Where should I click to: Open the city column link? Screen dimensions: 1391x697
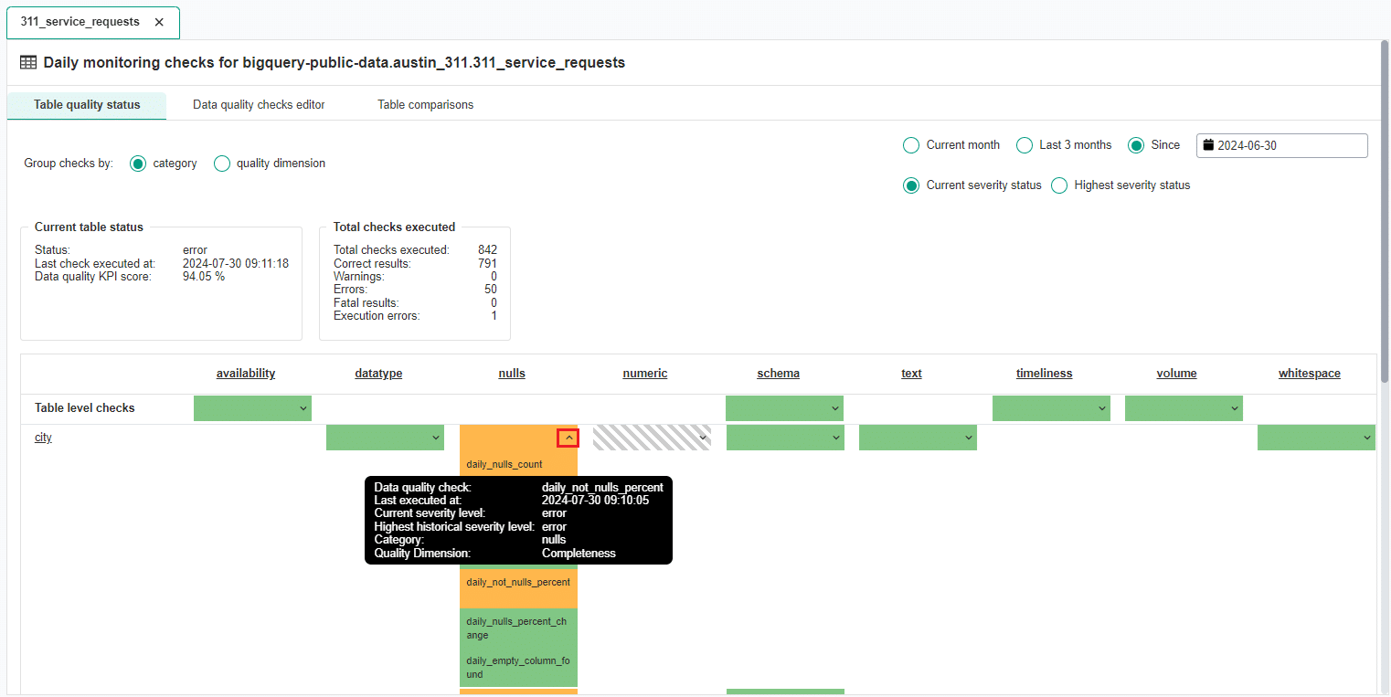[42, 438]
